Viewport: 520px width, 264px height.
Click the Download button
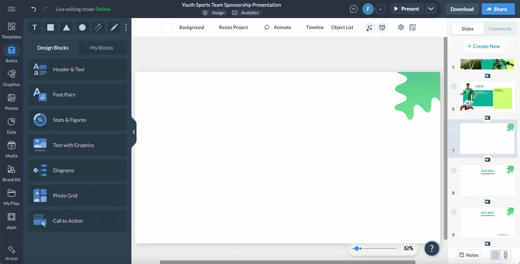coord(461,9)
